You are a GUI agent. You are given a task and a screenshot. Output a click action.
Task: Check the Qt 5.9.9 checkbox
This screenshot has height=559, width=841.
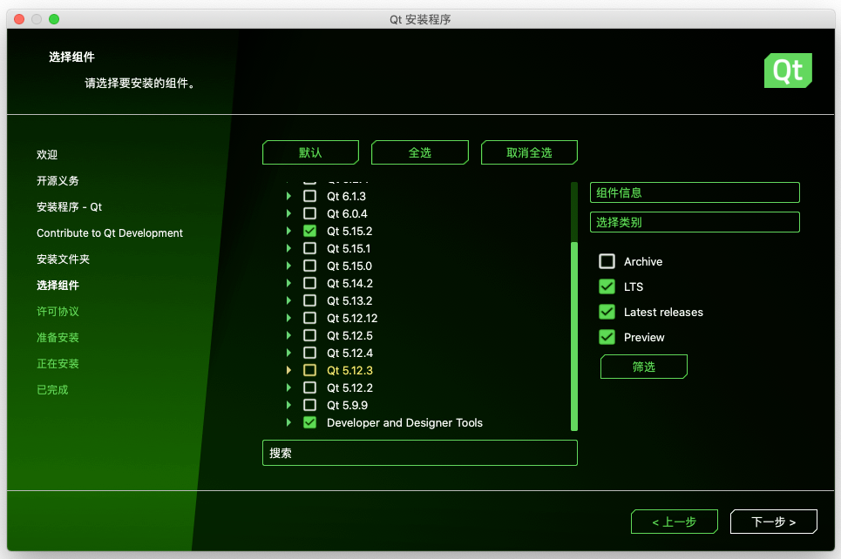[309, 405]
